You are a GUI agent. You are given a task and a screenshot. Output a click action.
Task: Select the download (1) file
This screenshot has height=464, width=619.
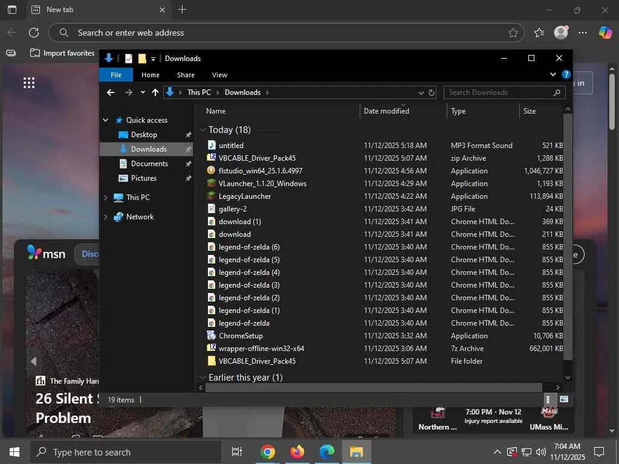(x=239, y=221)
